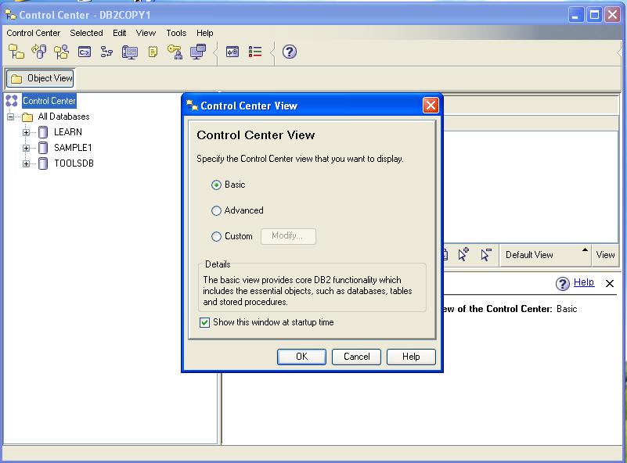Click Help button in the dialog

[411, 357]
